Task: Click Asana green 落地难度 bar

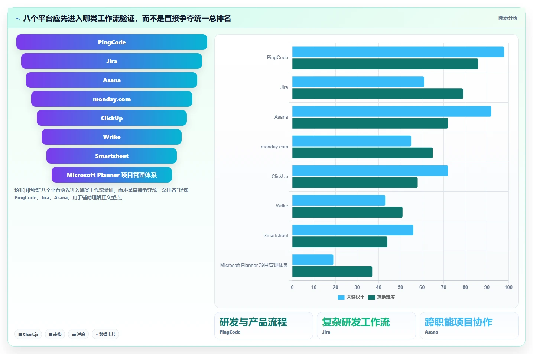Action: point(370,123)
